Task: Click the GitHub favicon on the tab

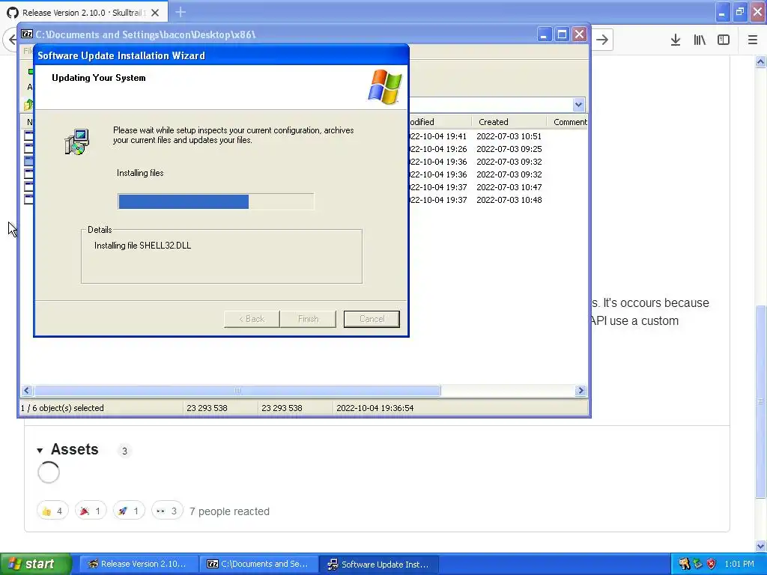Action: coord(13,13)
